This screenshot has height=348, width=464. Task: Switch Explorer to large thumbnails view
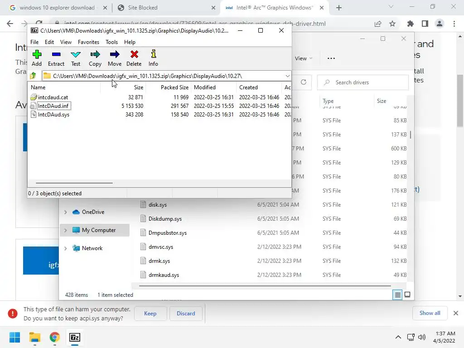click(x=407, y=295)
